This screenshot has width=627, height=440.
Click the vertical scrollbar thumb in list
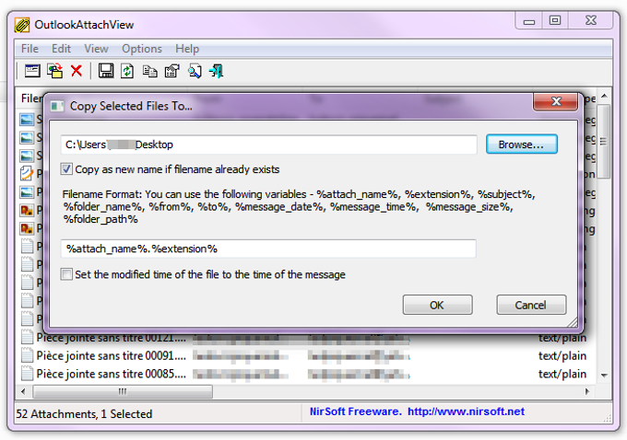tap(604, 142)
